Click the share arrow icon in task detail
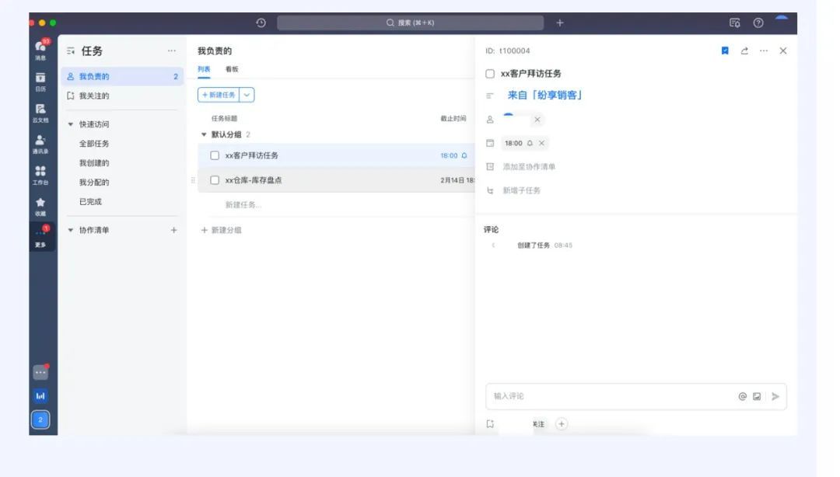840x477 pixels. pos(744,50)
